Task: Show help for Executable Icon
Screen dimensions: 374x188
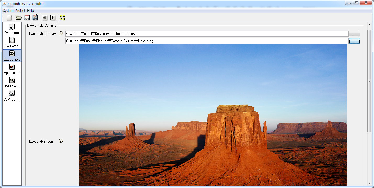Action: point(61,141)
